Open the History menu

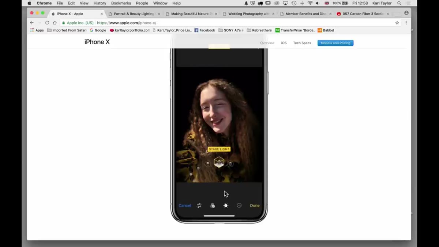(x=100, y=3)
